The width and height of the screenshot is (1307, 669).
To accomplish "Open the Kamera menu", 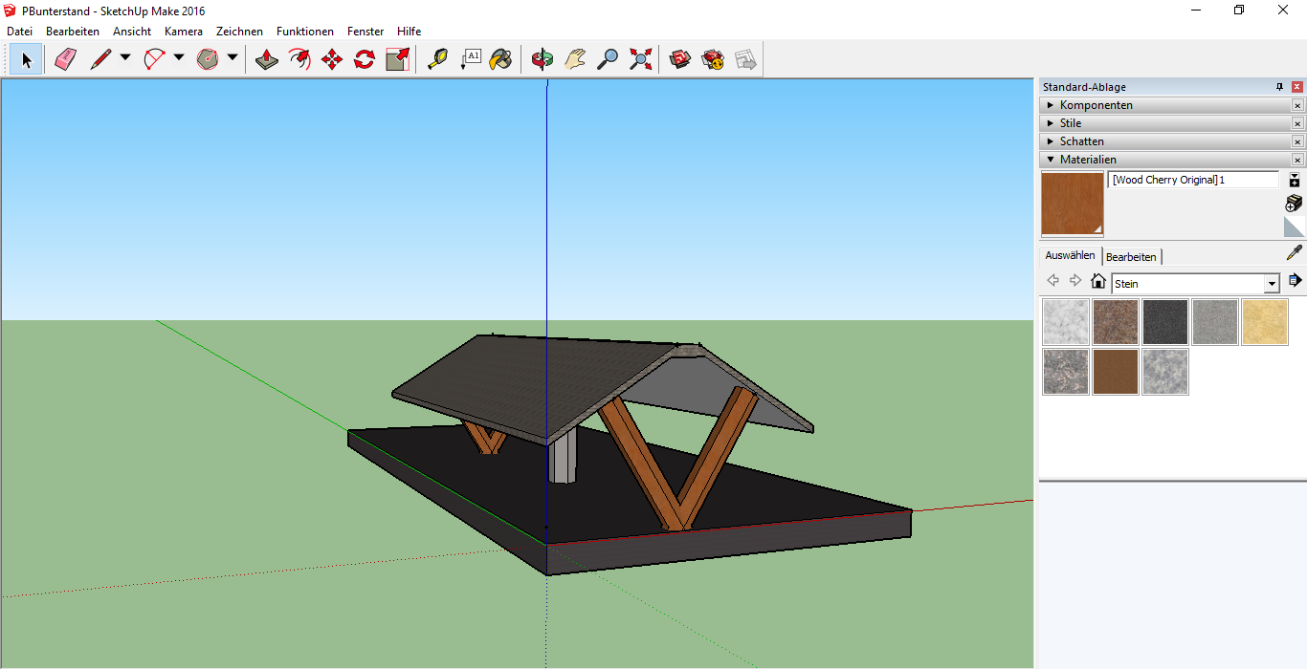I will [x=183, y=32].
